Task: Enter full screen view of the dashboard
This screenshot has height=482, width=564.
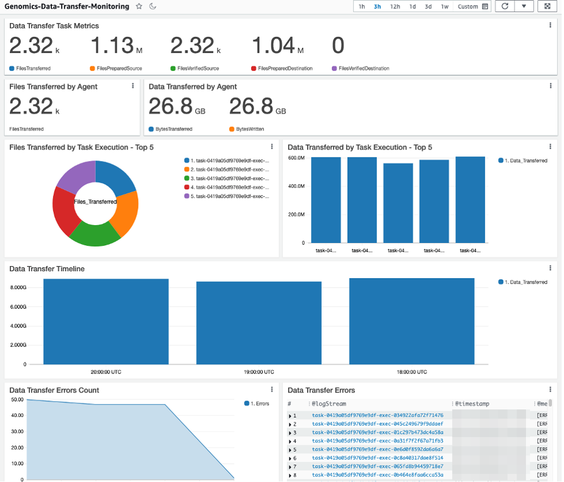Action: pyautogui.click(x=547, y=6)
